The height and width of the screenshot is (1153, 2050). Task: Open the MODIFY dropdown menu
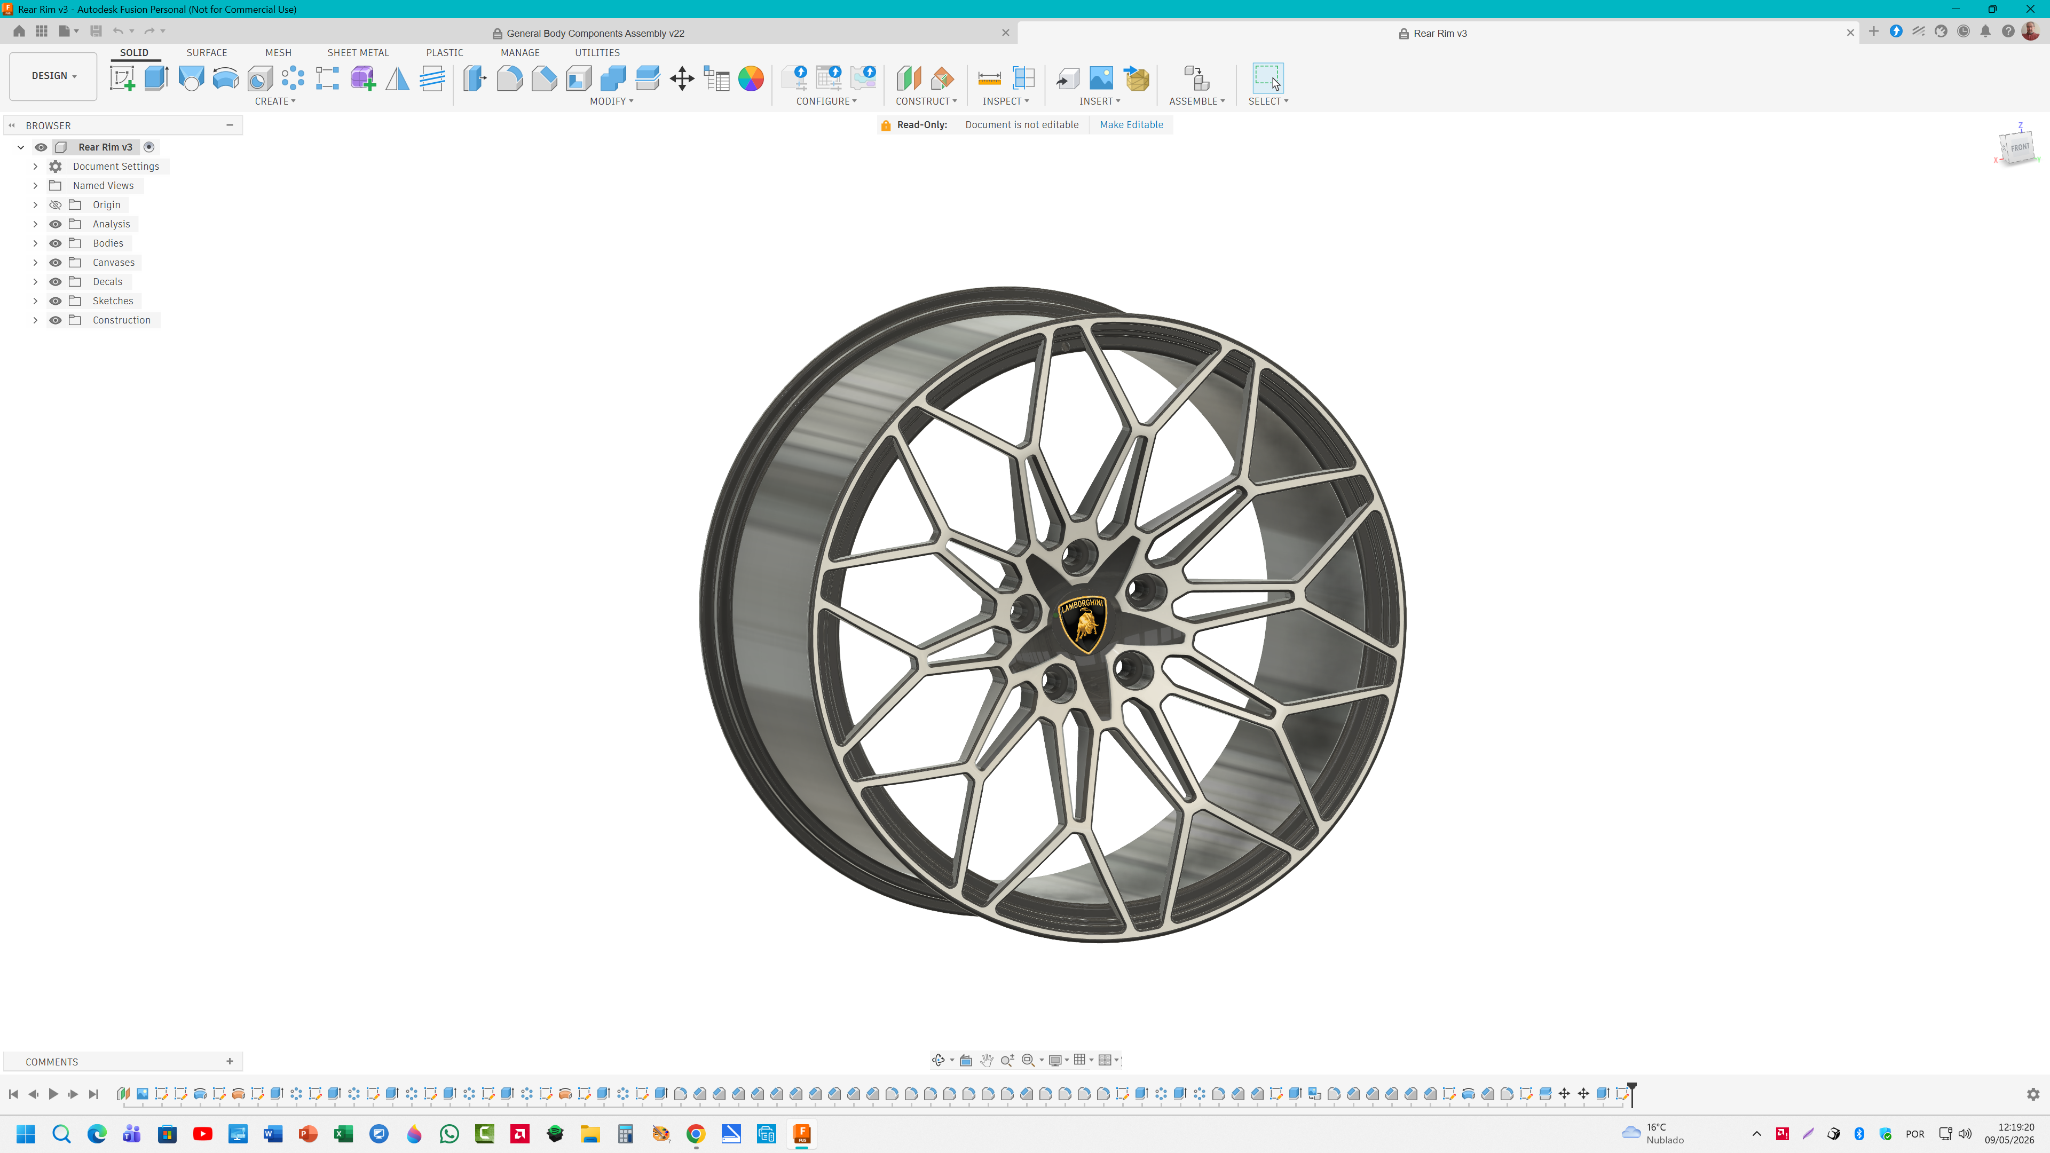coord(611,101)
